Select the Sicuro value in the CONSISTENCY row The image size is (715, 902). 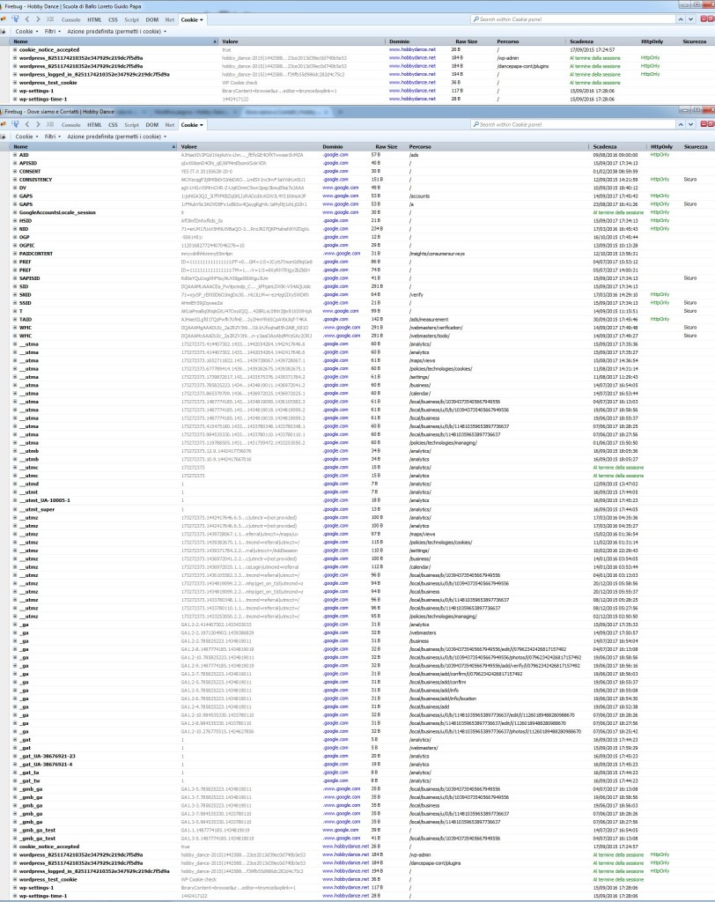(690, 180)
